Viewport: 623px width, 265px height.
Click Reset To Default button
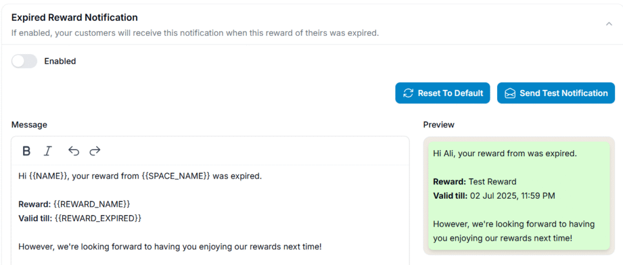443,93
